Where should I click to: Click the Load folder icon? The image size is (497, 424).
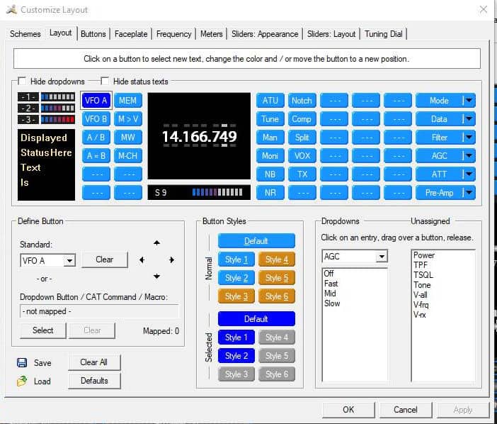tap(22, 381)
